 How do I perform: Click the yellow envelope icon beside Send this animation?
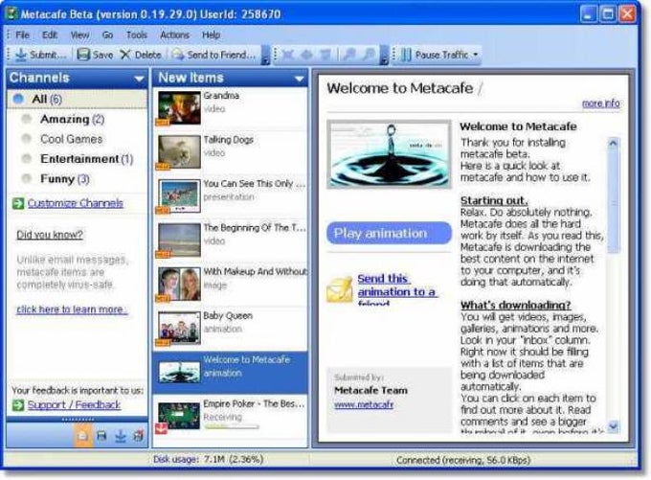[339, 289]
